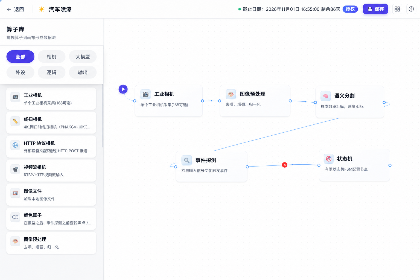This screenshot has width=420, height=280.
Task: Click 状态机 node output port
Action: click(390, 165)
